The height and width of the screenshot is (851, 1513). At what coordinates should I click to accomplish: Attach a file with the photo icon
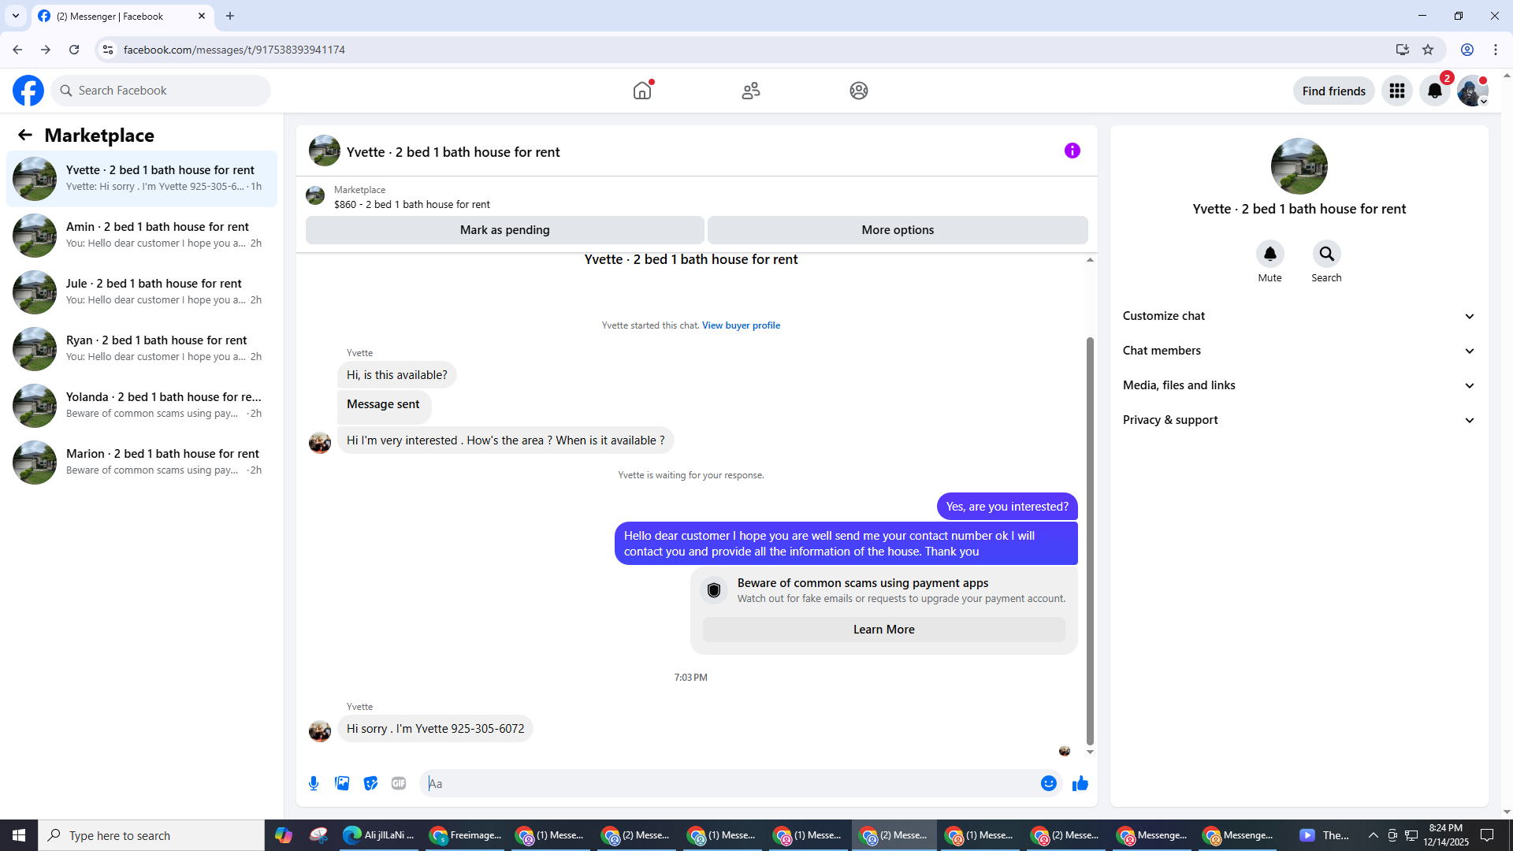pos(342,783)
